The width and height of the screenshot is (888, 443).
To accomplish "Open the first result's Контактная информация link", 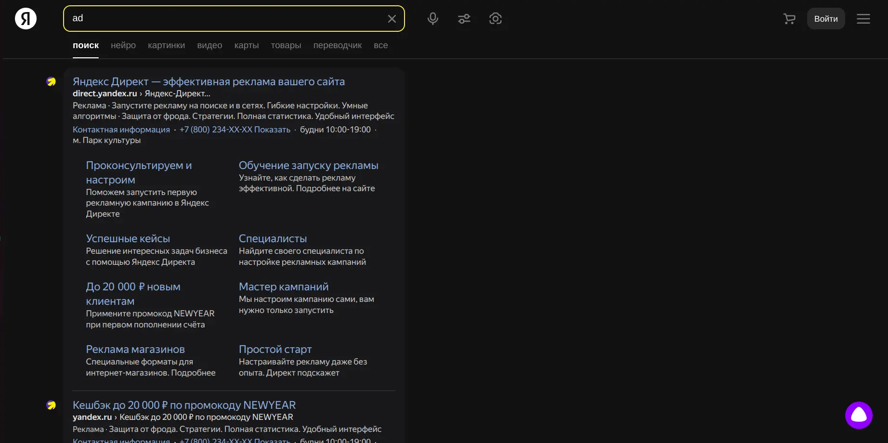I will pyautogui.click(x=121, y=130).
